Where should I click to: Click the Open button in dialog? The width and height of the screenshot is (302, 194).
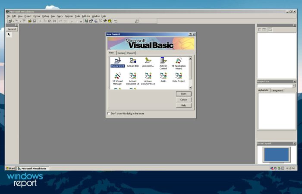183,94
